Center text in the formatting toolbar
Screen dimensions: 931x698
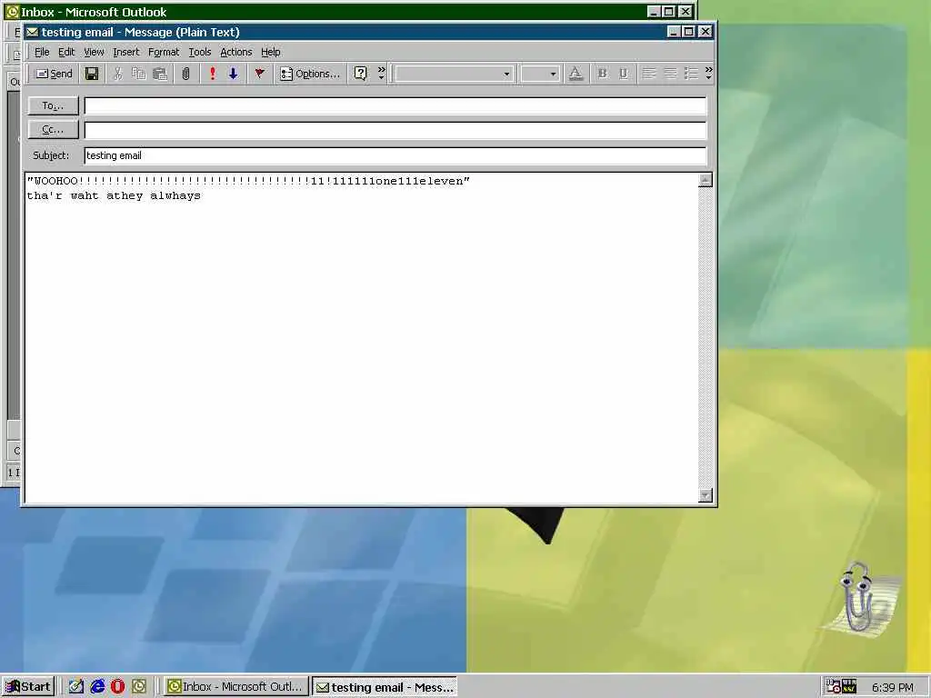(670, 74)
